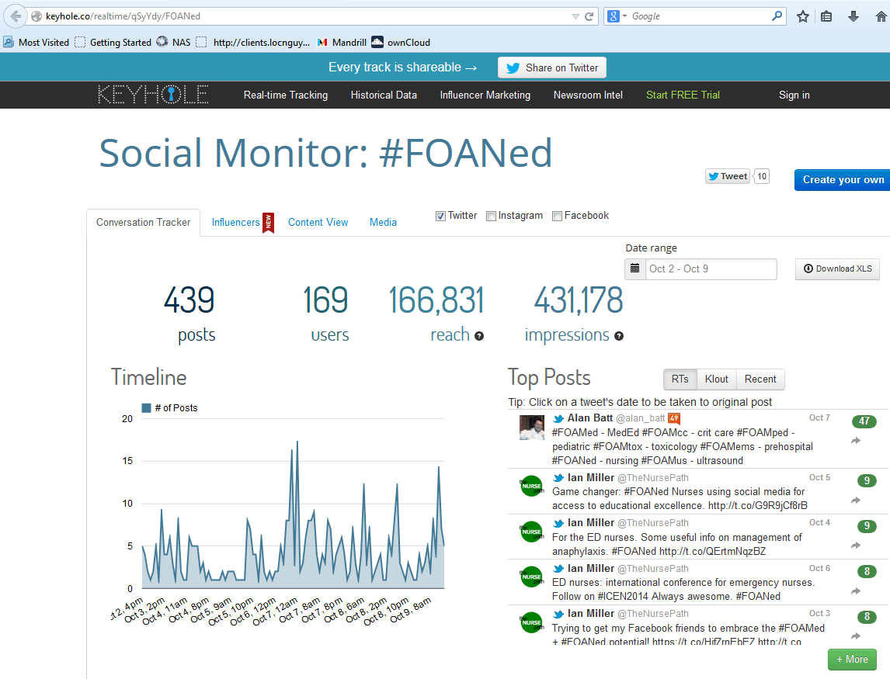Expand more posts with + More button
Image resolution: width=890 pixels, height=679 pixels.
click(852, 660)
